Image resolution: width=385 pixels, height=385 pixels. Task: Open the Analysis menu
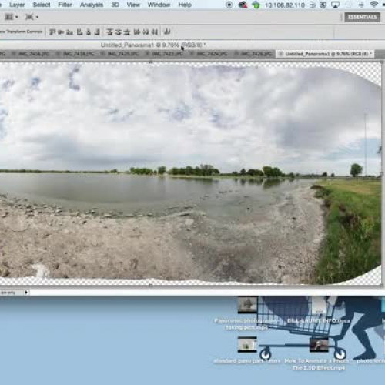(92, 5)
